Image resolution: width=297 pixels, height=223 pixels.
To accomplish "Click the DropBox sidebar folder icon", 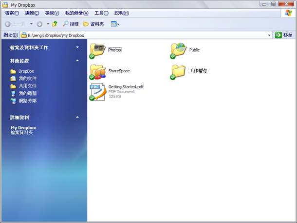I will pyautogui.click(x=13, y=71).
